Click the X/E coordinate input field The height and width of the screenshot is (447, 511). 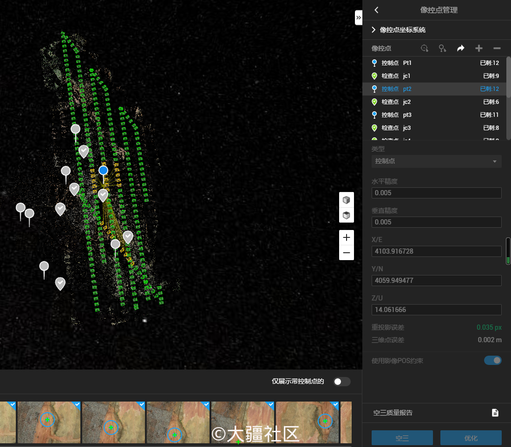[436, 251]
